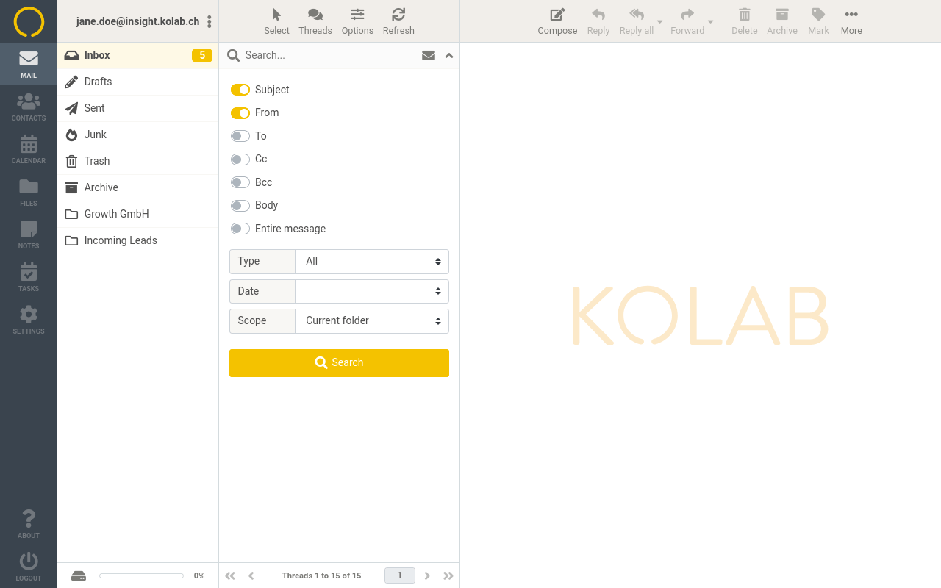
Task: Select the Sent folder
Action: pyautogui.click(x=138, y=108)
